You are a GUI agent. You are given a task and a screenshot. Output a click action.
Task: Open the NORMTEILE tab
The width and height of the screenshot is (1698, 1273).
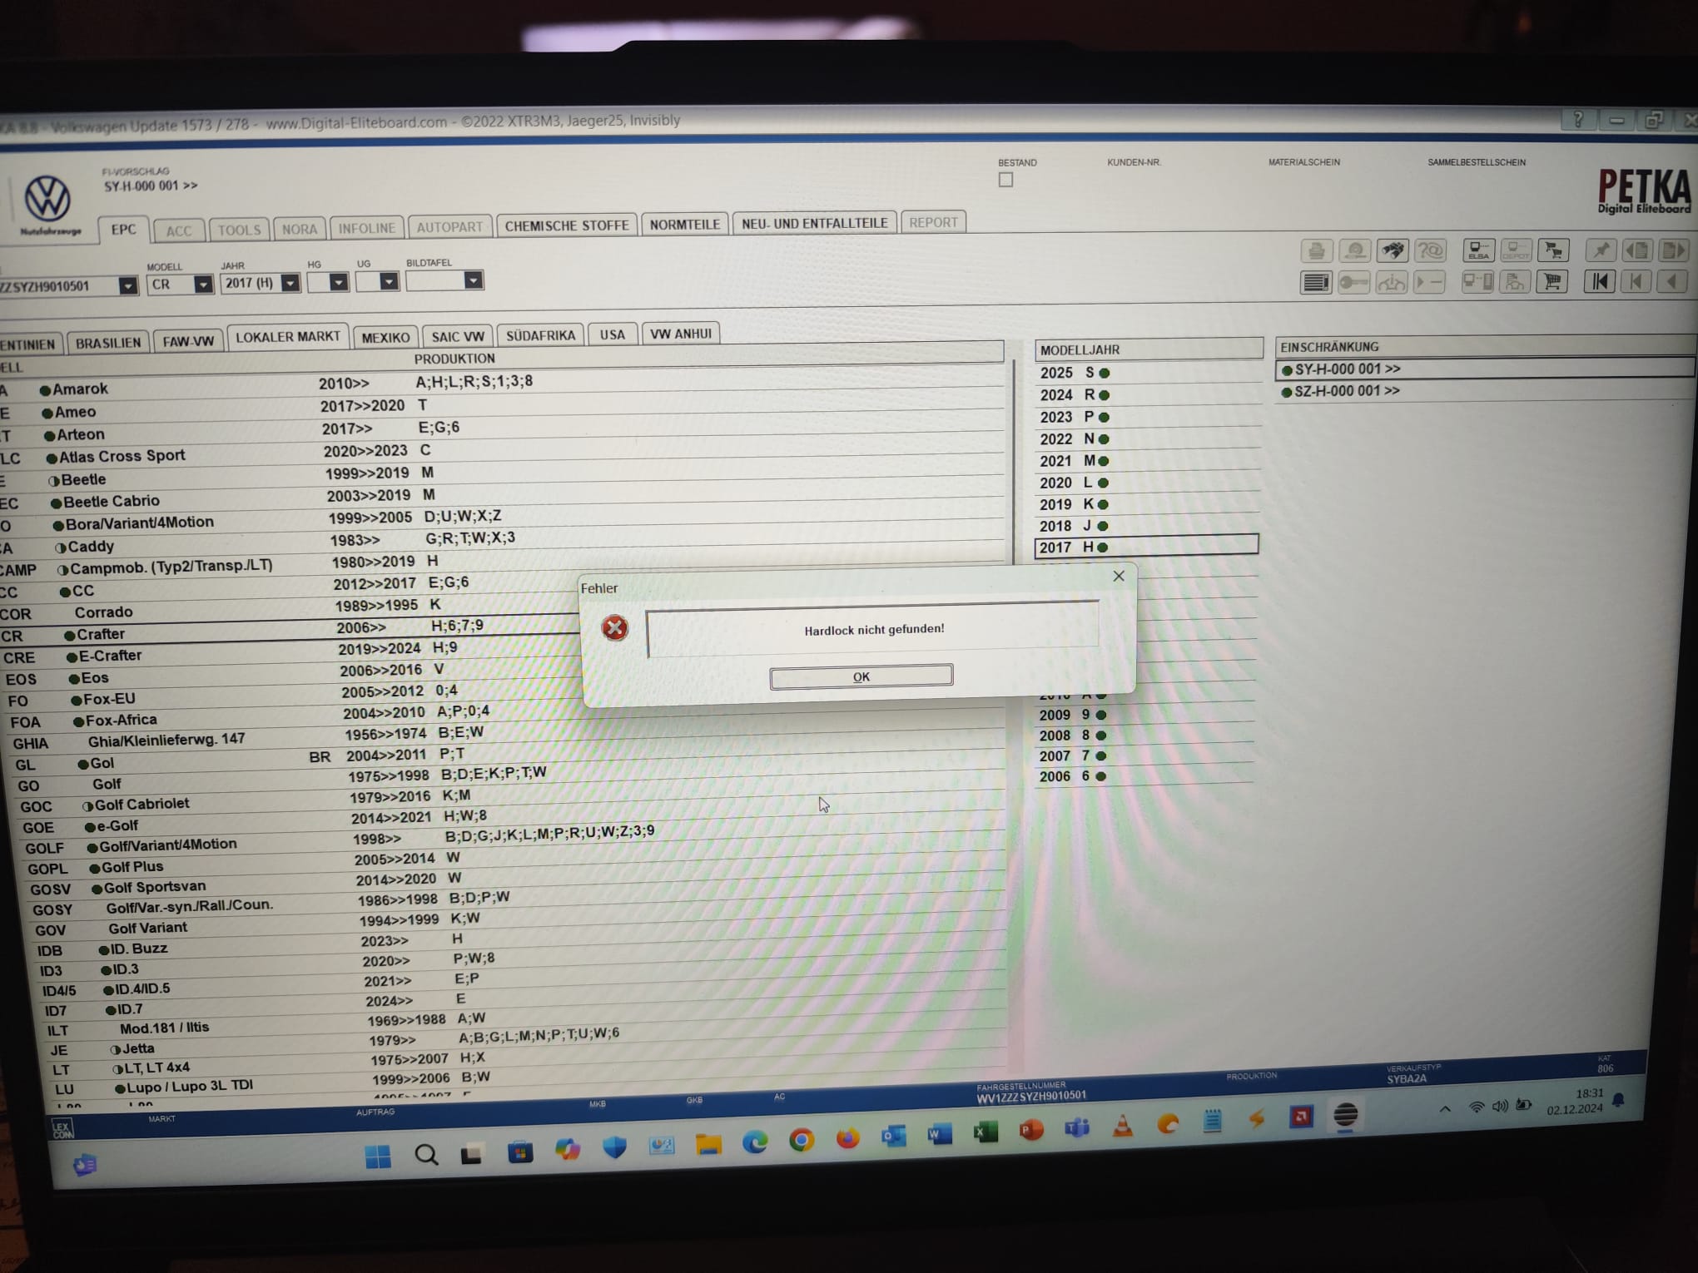coord(684,225)
